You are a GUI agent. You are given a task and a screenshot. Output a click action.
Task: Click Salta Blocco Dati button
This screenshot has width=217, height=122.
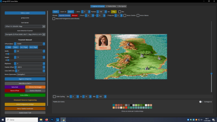coord(25,83)
